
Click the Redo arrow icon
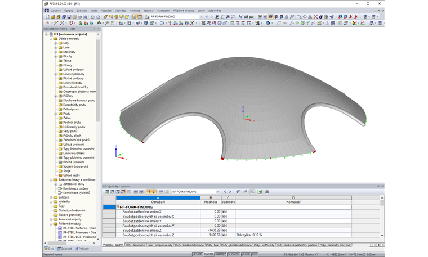[98, 17]
